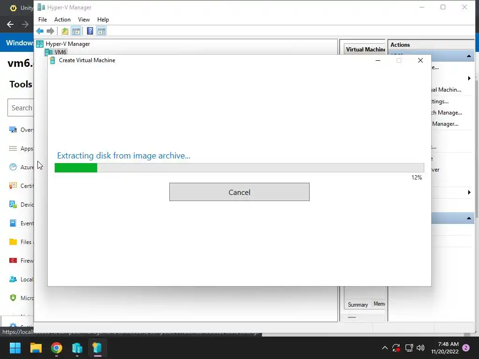Click the Back arrow in Hyper-V toolbar

point(40,31)
